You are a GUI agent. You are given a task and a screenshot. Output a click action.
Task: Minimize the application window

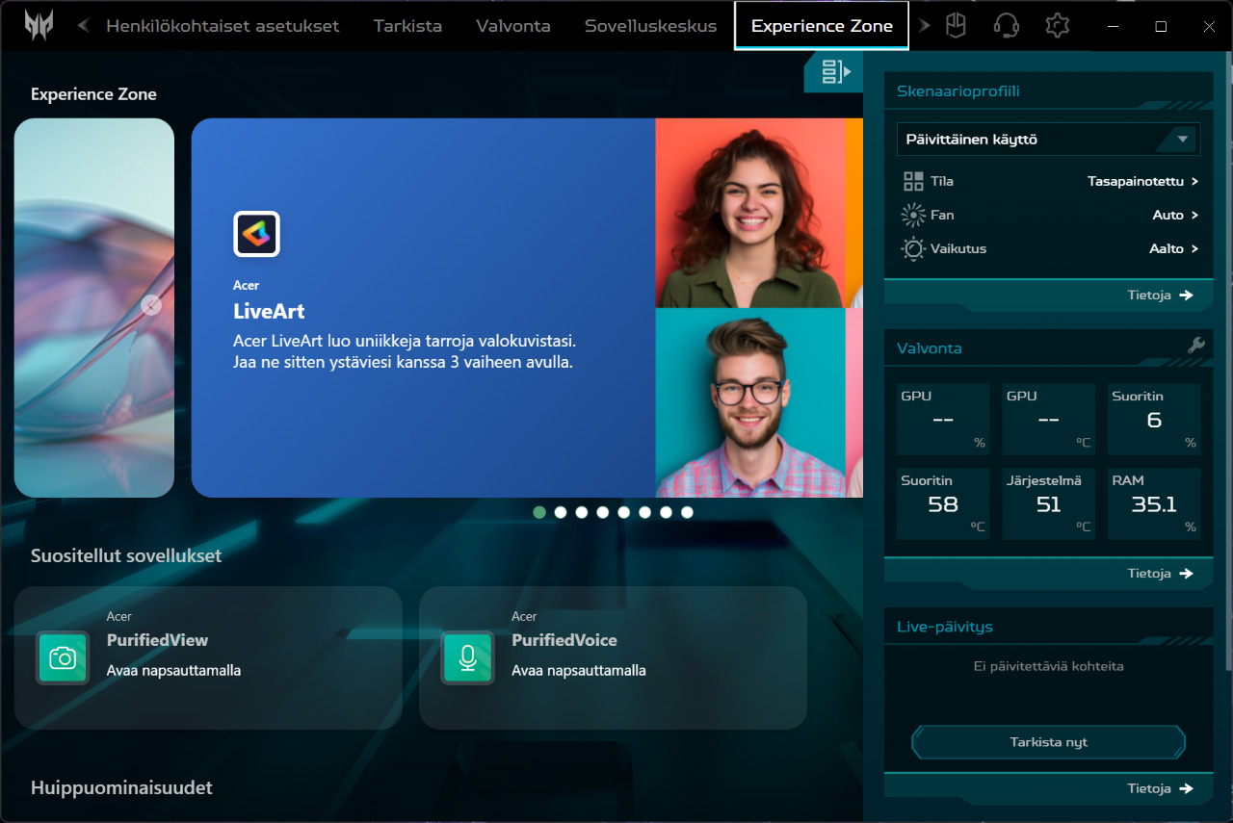pos(1114,26)
